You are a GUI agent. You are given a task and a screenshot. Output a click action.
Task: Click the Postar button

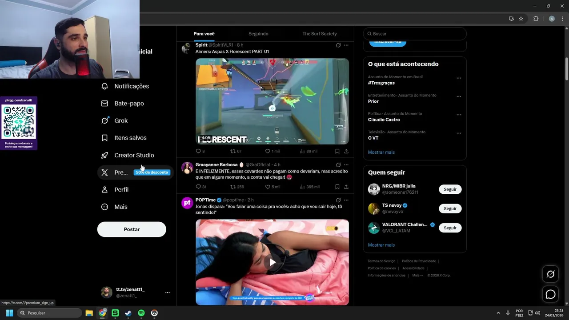[132, 229]
